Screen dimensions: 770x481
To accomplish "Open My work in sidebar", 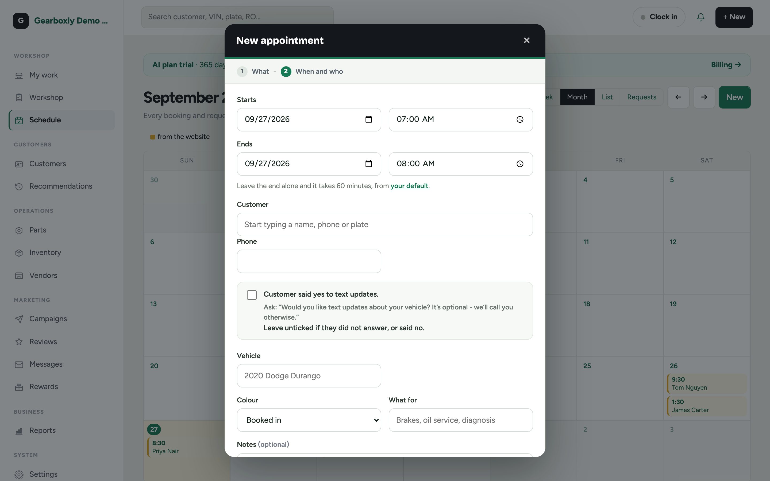I will click(x=62, y=75).
